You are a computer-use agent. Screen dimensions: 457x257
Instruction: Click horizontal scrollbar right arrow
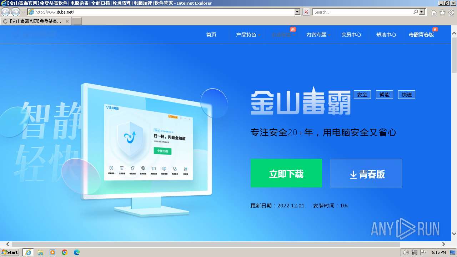click(443, 245)
